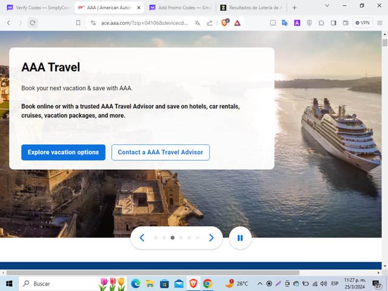Switch to the Verify Codes SimplyCodes tab

click(x=38, y=8)
